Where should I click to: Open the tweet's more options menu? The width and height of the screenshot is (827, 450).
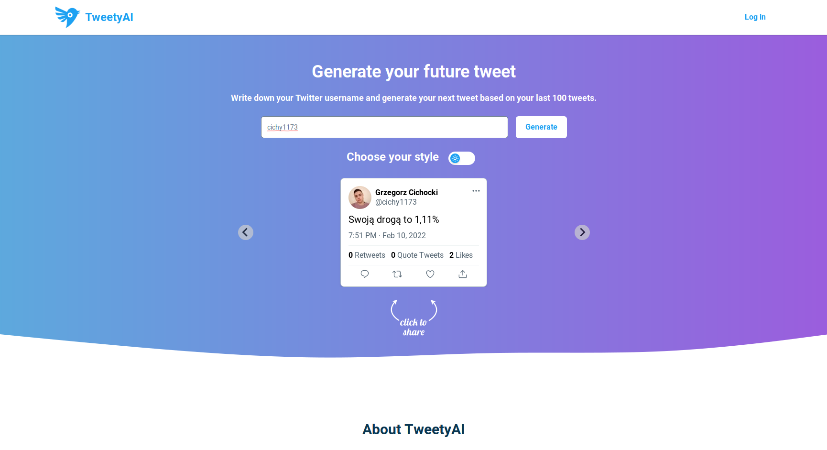coord(476,191)
